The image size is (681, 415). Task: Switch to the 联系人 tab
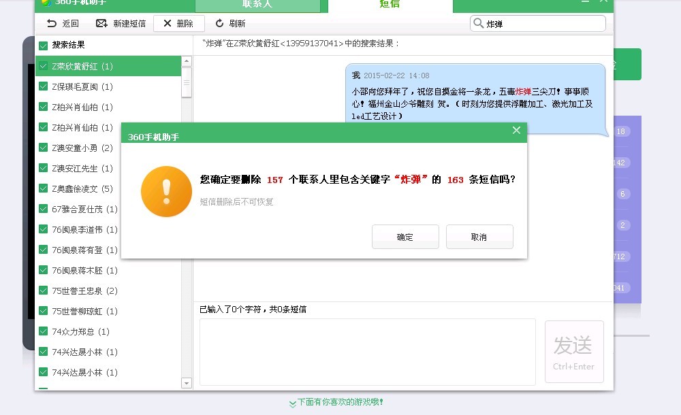click(257, 4)
